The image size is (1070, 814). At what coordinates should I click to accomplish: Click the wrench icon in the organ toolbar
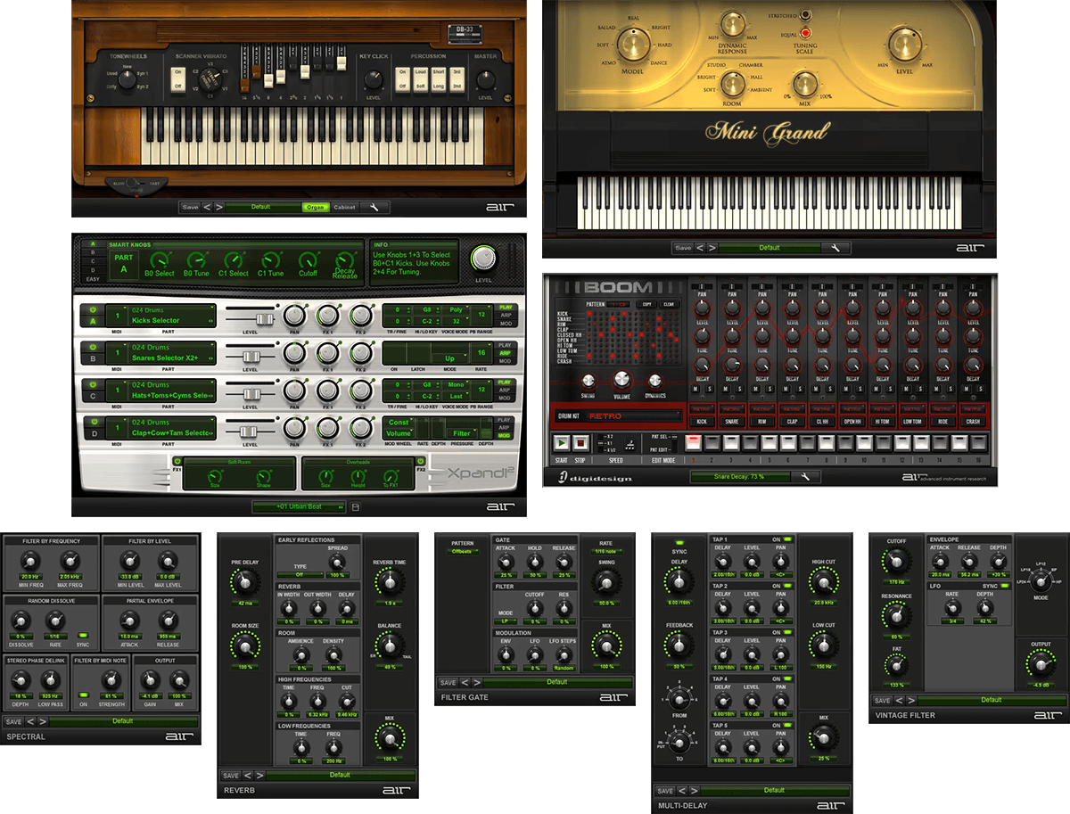coord(374,207)
